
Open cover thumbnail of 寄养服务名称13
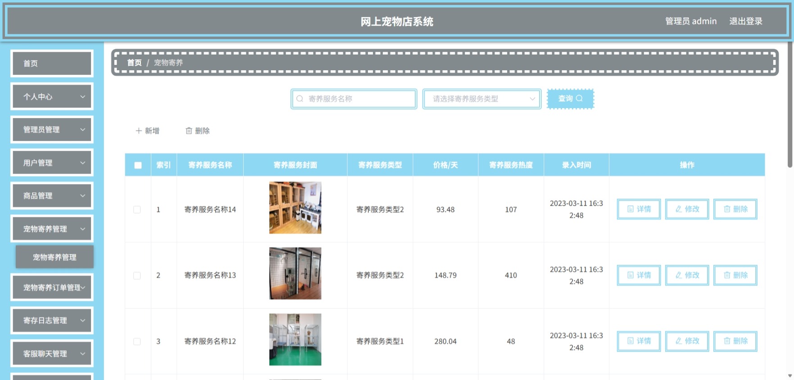(x=295, y=273)
